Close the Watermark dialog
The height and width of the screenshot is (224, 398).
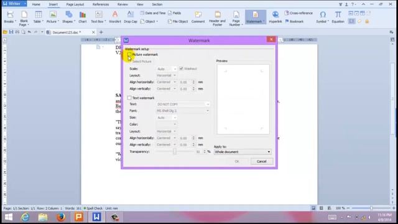271,39
